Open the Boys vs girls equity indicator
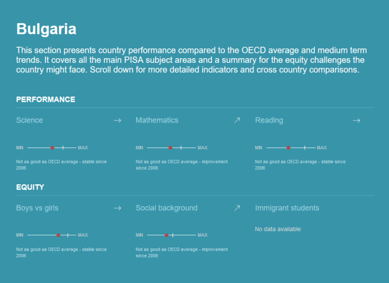389x283 pixels. point(37,208)
